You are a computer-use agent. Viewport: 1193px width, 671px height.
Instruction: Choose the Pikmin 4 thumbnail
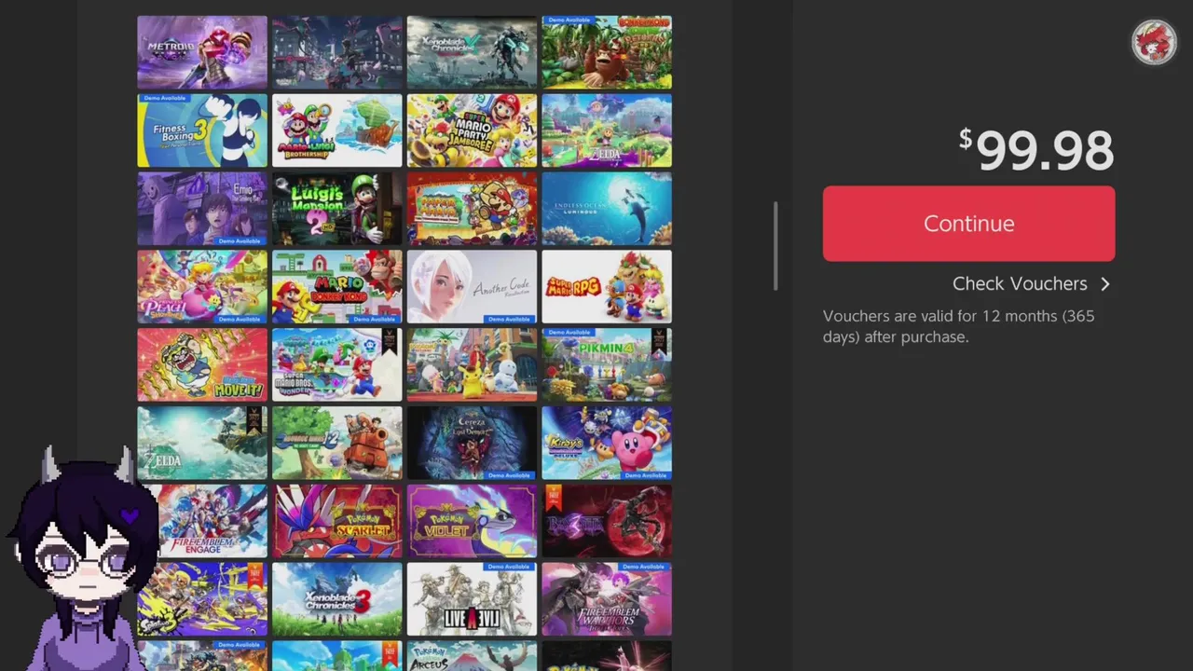[x=607, y=365]
